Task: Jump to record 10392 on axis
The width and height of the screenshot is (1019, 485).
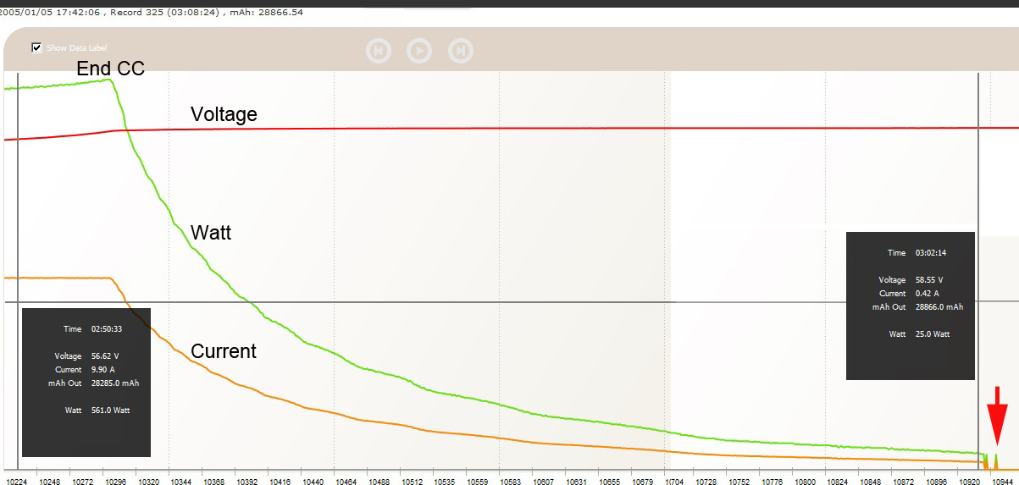Action: (x=246, y=480)
